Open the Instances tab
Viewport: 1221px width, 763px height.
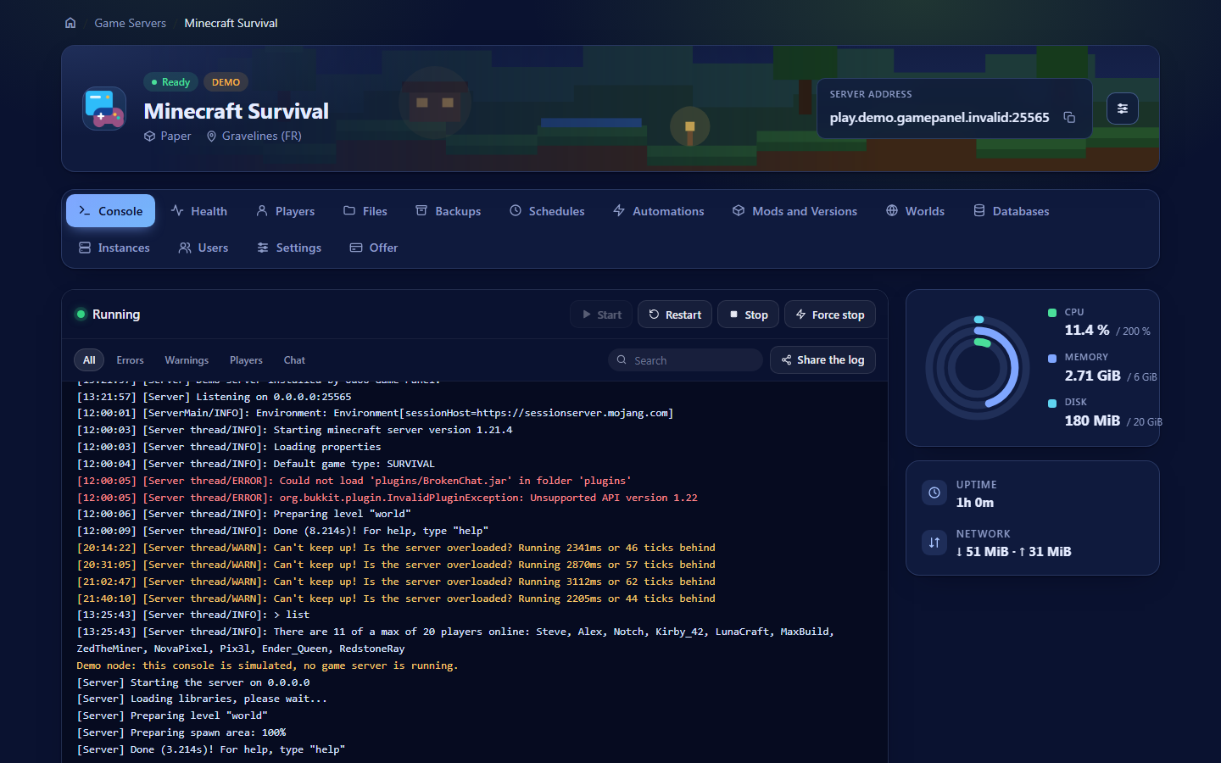tap(114, 248)
